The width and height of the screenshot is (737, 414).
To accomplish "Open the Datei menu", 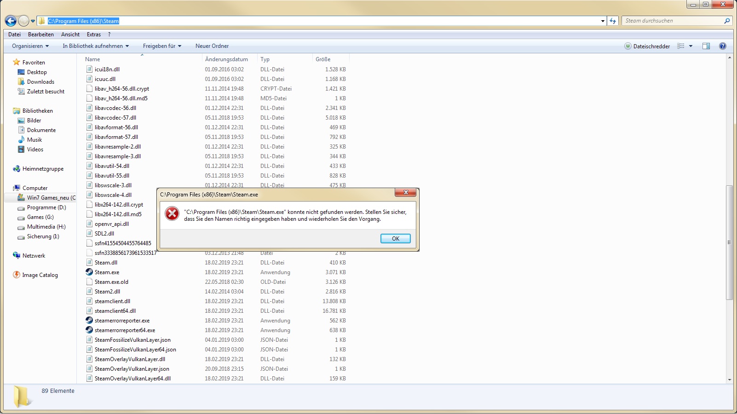I will tap(14, 34).
